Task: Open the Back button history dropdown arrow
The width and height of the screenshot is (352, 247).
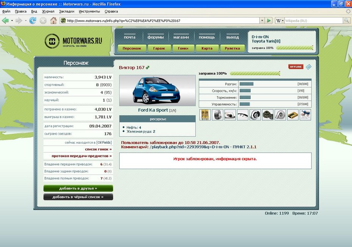Action: click(x=12, y=21)
